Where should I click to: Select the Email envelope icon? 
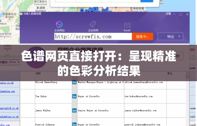pyautogui.click(x=127, y=25)
